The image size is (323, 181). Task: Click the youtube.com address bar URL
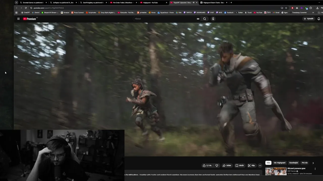pos(49,8)
